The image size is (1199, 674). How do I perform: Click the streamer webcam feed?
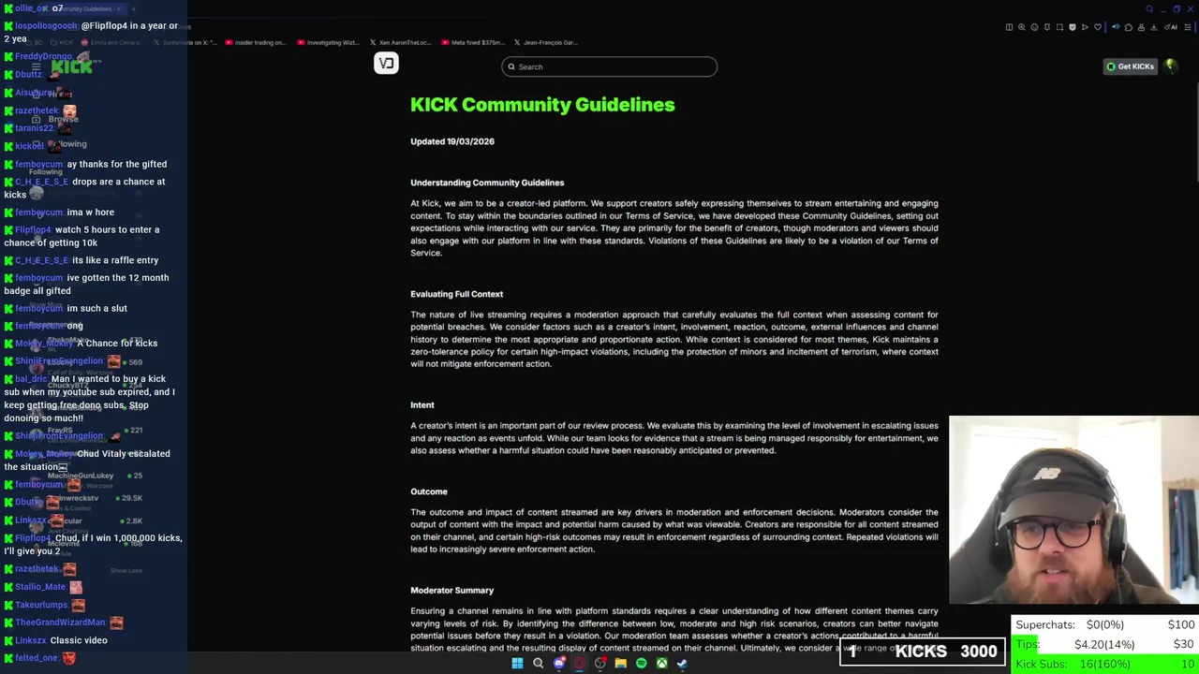click(1073, 511)
